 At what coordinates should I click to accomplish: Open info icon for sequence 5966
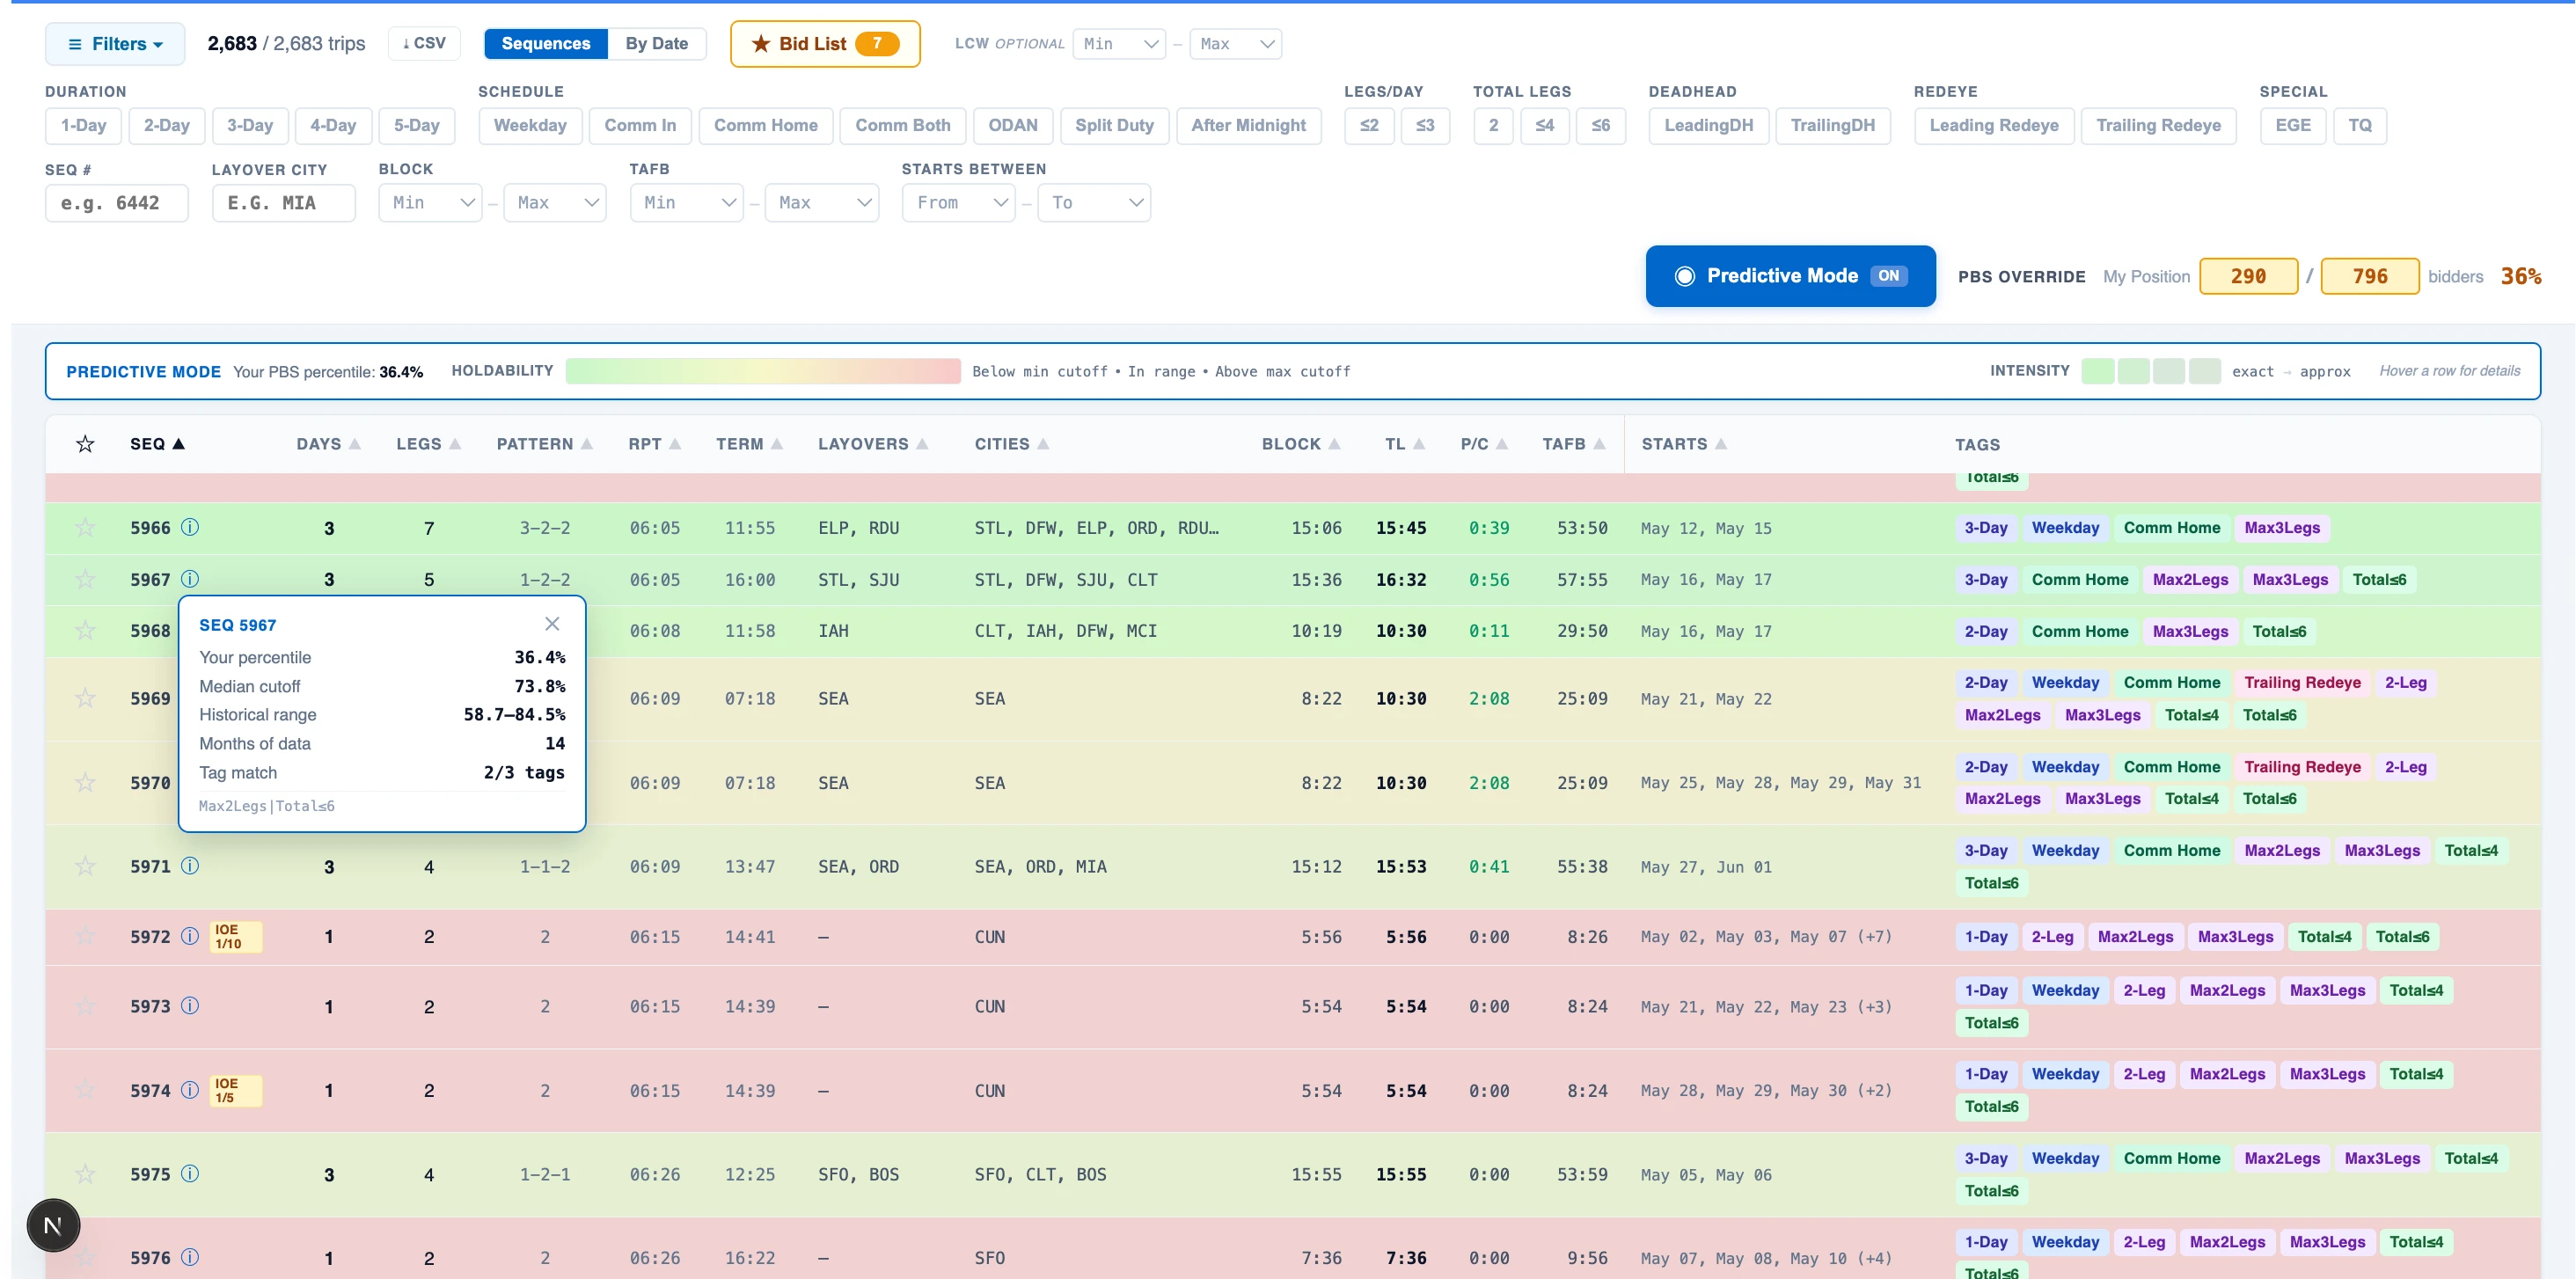(190, 527)
